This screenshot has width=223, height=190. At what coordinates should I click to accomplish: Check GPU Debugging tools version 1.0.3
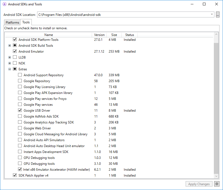(x=20, y=157)
